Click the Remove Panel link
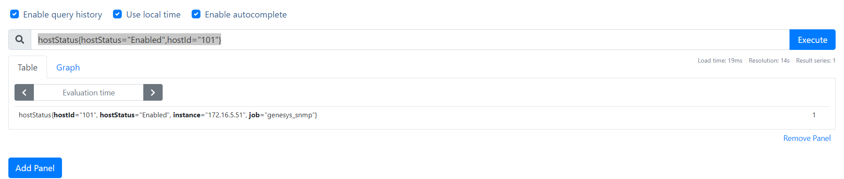This screenshot has width=844, height=179. 807,138
